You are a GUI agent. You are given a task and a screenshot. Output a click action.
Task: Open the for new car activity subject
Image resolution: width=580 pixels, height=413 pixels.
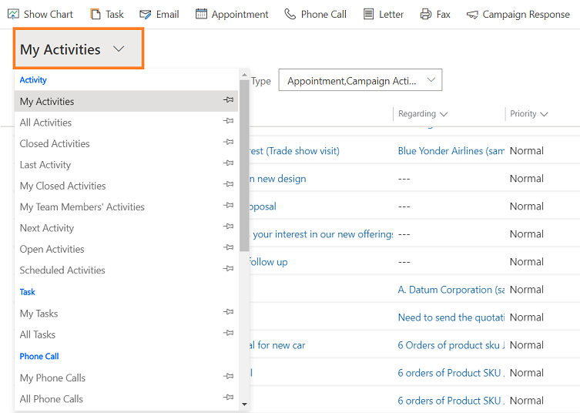pyautogui.click(x=277, y=345)
